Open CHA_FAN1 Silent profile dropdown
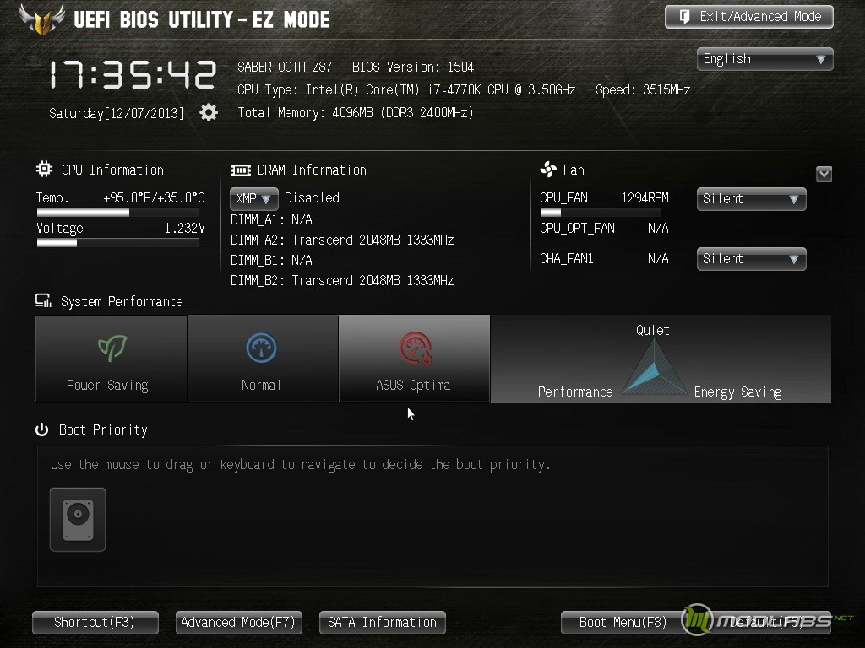 751,259
